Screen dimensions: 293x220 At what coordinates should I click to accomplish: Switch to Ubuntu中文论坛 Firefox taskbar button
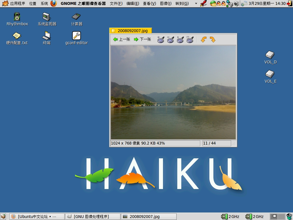[x=37, y=217]
